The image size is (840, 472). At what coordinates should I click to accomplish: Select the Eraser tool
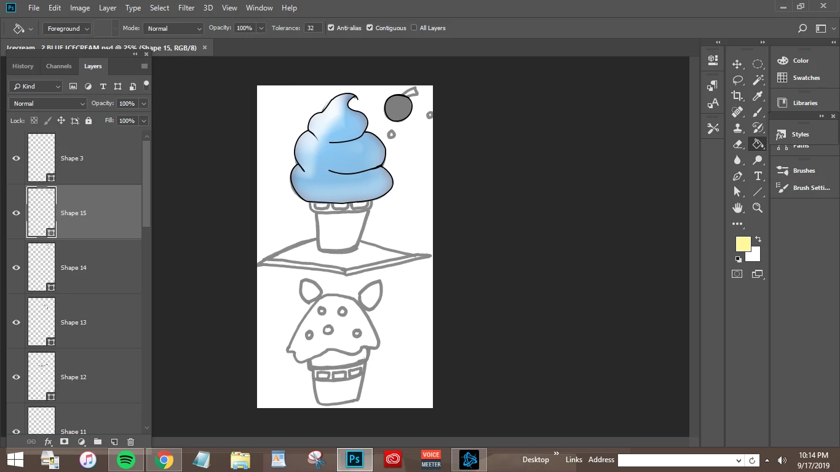[737, 144]
